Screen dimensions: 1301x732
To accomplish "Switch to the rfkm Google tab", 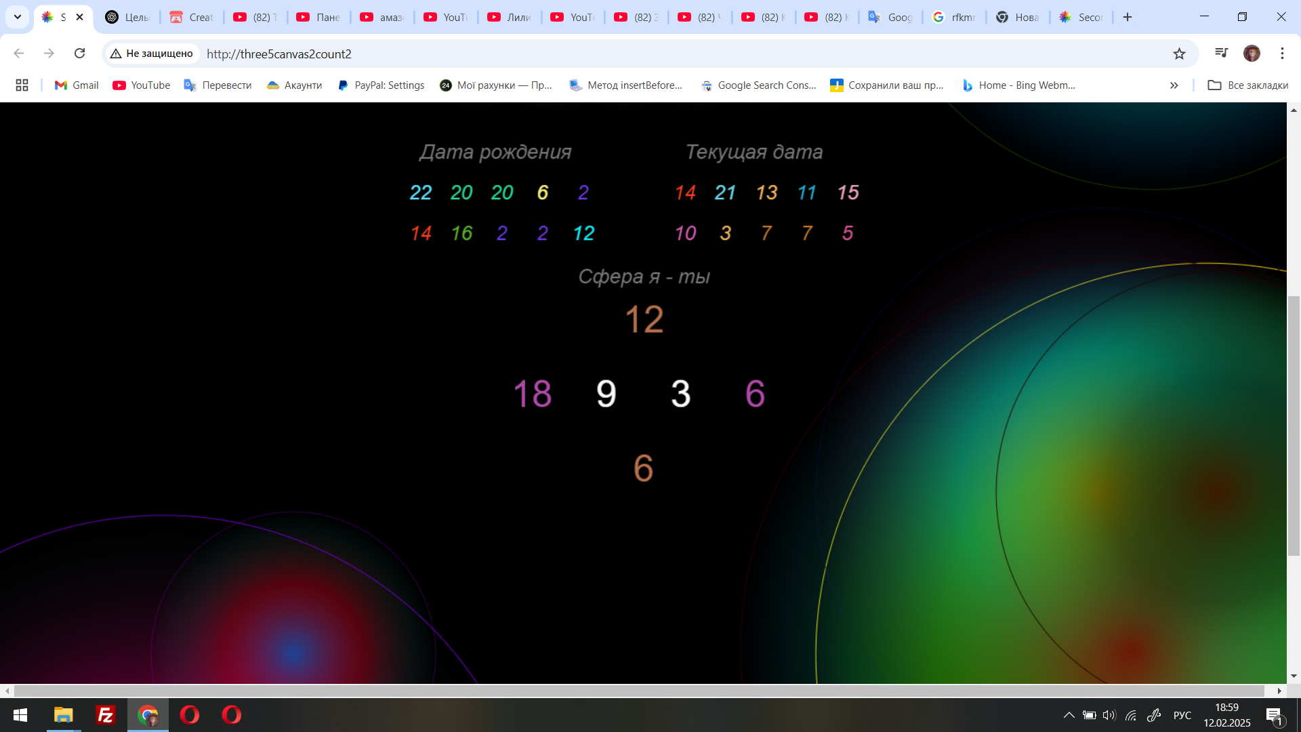I will click(954, 17).
